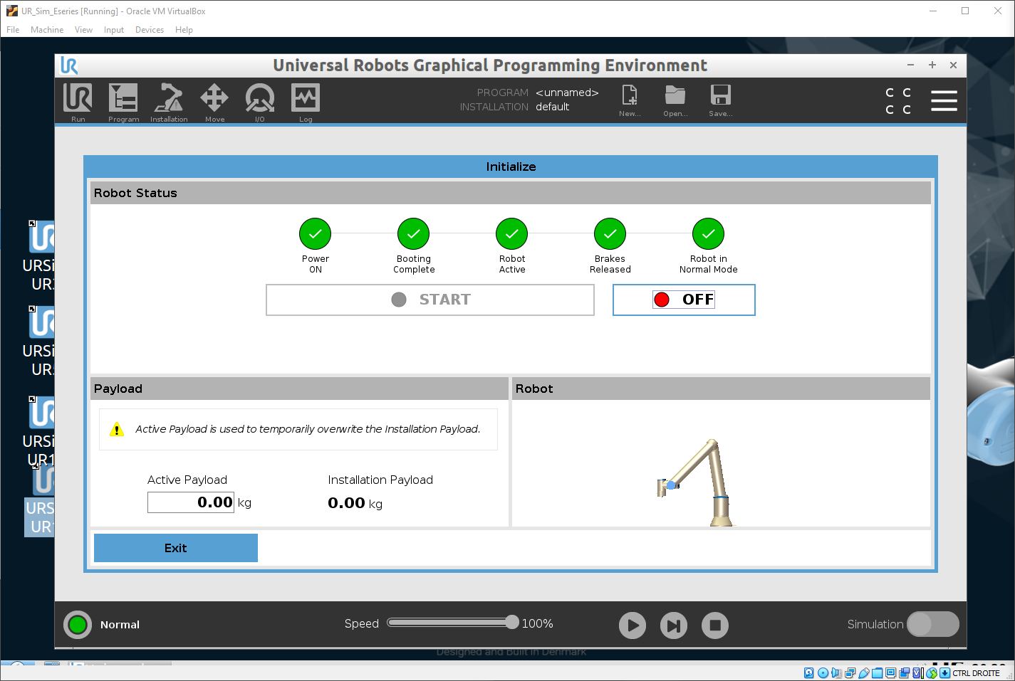The image size is (1015, 681).
Task: Click the Active Payload input field
Action: coord(191,502)
